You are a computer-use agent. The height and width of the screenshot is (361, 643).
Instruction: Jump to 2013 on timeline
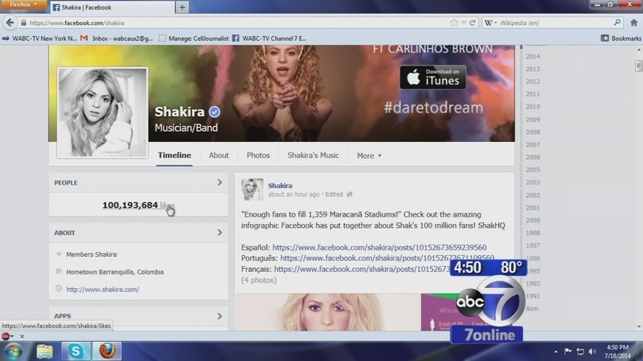[533, 69]
